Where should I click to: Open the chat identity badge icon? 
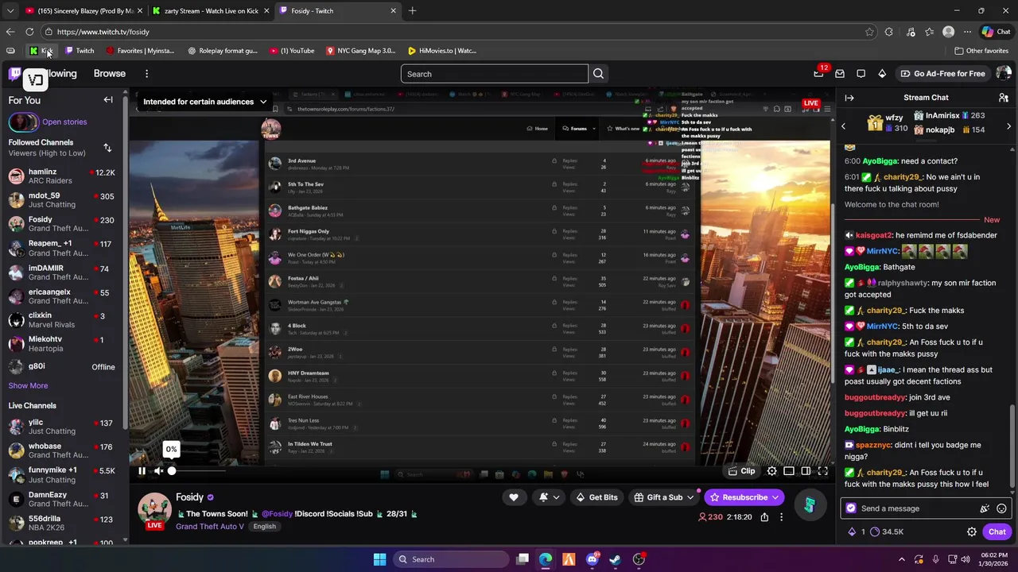pyautogui.click(x=851, y=508)
